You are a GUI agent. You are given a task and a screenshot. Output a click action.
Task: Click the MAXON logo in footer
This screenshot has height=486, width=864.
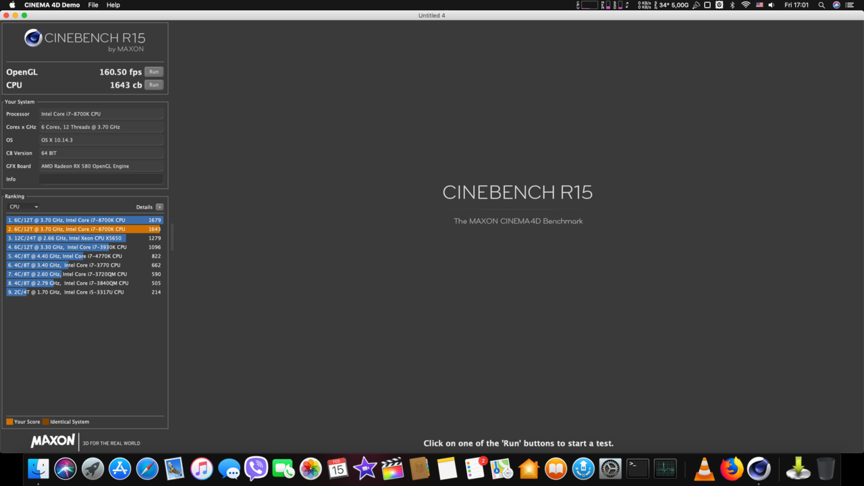(x=53, y=441)
